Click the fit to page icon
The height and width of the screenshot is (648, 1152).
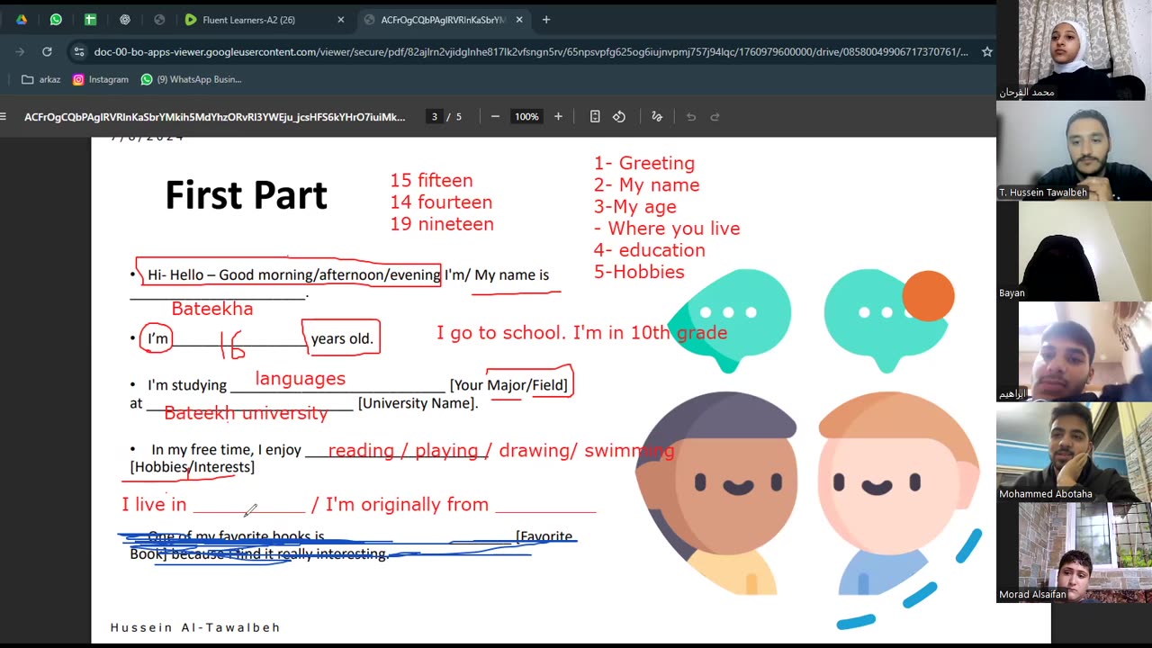pyautogui.click(x=595, y=117)
